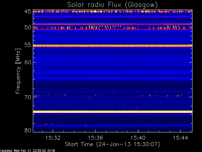Click the 60 frequency tick label
Screen dimensions: 202x152
point(28,62)
